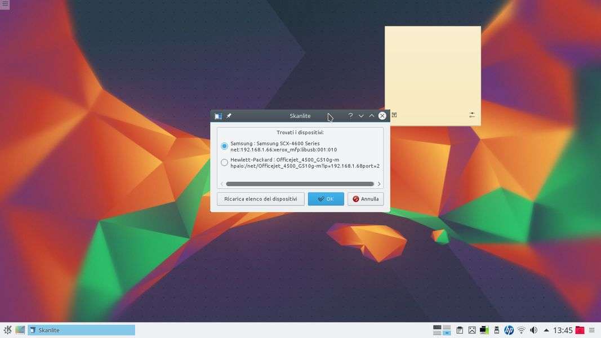Open the red folder icon in panel
The image size is (601, 338).
[580, 330]
